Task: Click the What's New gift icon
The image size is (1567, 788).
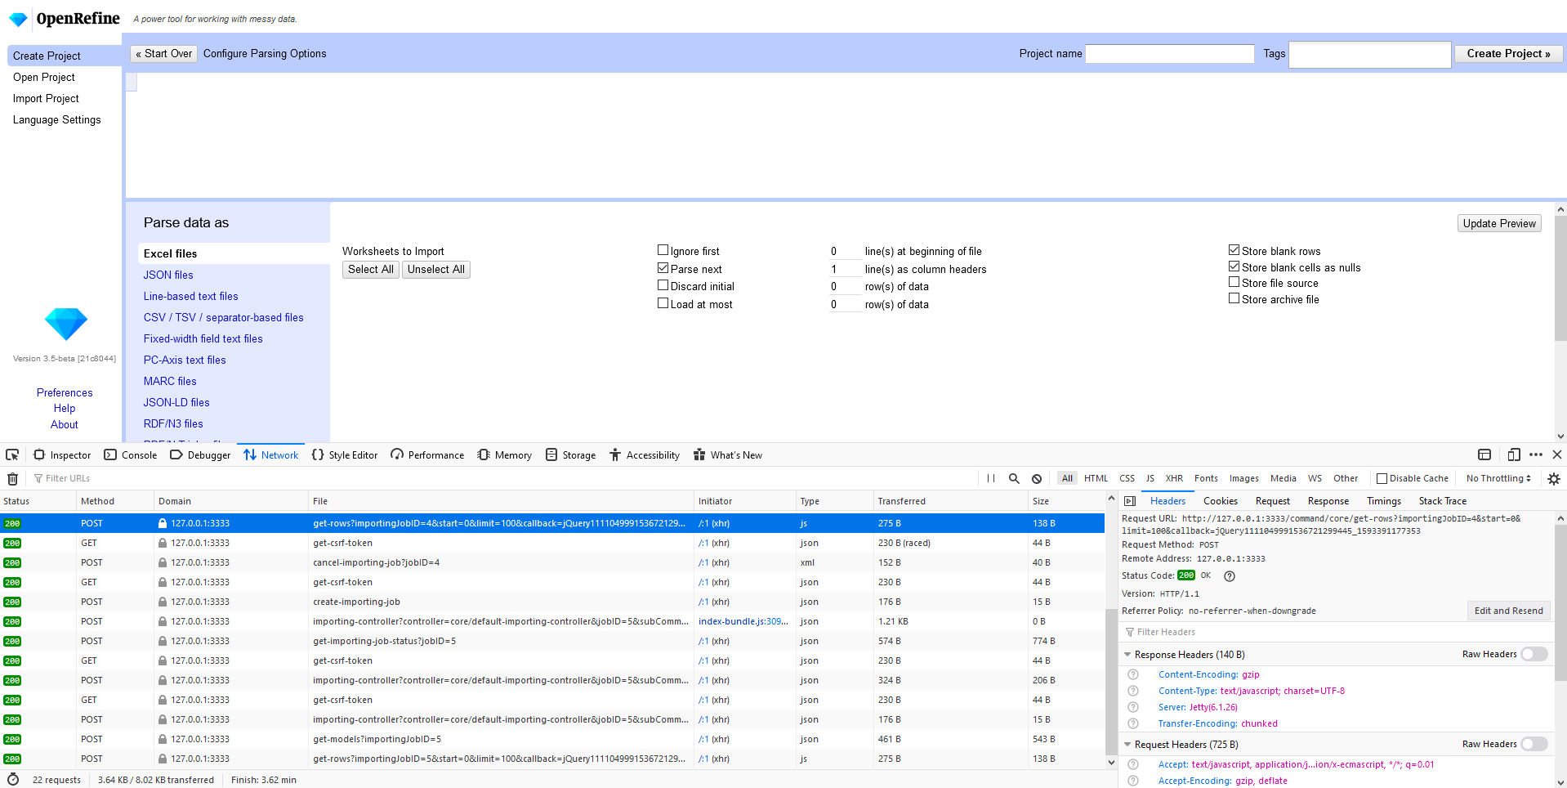Action: tap(699, 454)
